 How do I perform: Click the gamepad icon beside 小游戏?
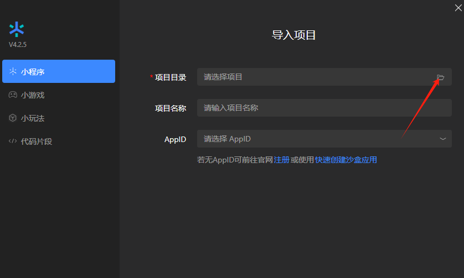13,95
